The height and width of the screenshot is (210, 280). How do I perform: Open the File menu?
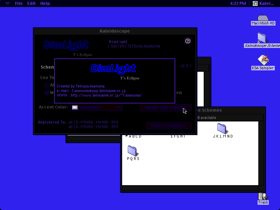(x=19, y=3)
